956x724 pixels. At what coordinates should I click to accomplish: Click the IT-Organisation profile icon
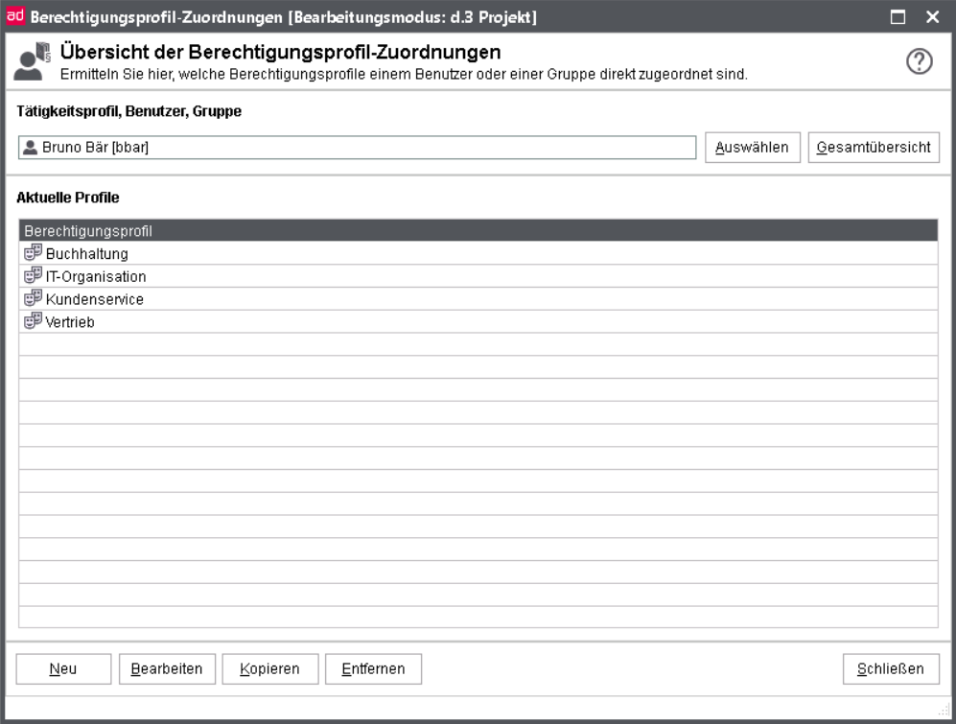[33, 275]
